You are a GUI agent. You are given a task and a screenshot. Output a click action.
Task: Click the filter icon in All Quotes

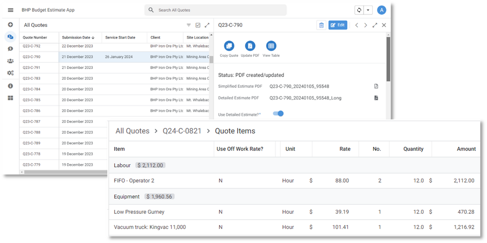tap(189, 25)
